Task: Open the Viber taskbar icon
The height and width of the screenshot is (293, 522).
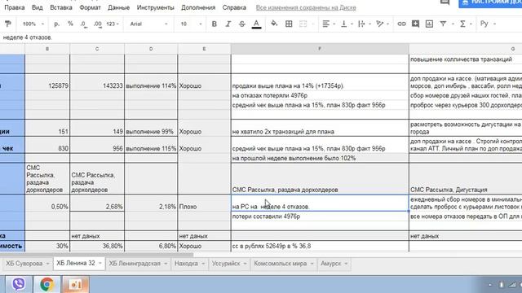Action: pyautogui.click(x=19, y=284)
